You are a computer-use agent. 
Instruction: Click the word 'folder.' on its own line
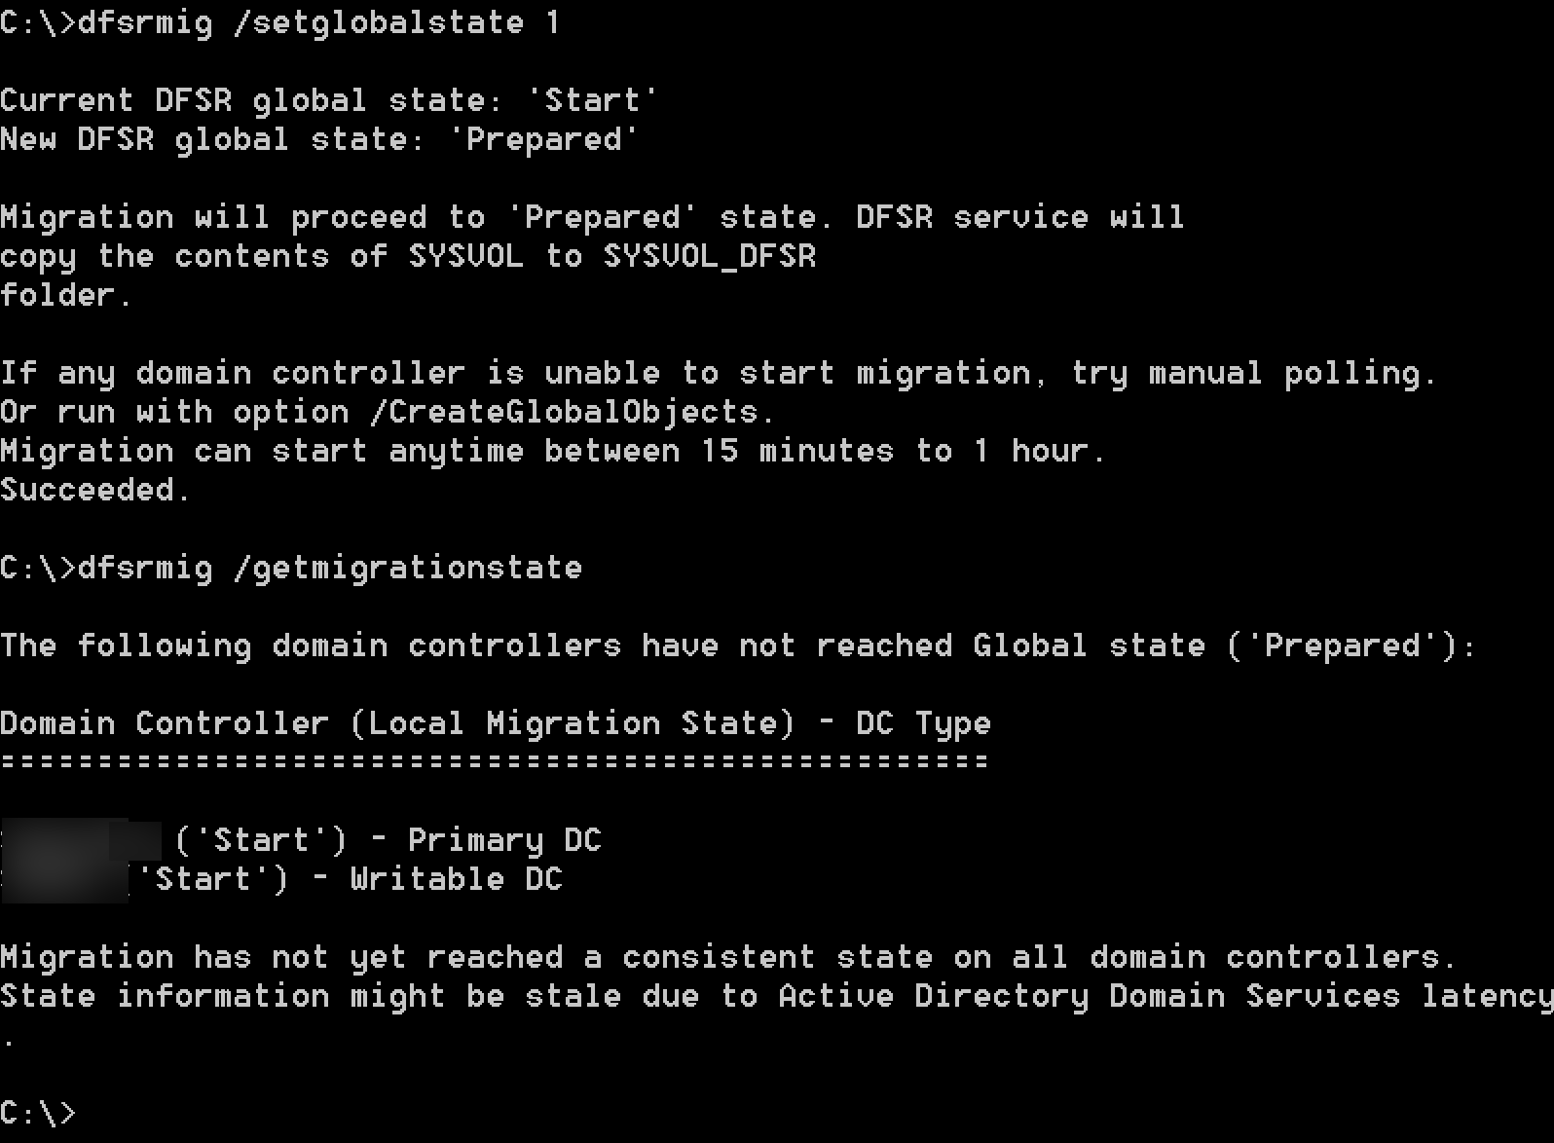pos(65,295)
